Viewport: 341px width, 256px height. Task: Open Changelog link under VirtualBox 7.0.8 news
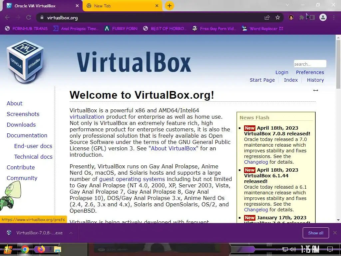256,162
